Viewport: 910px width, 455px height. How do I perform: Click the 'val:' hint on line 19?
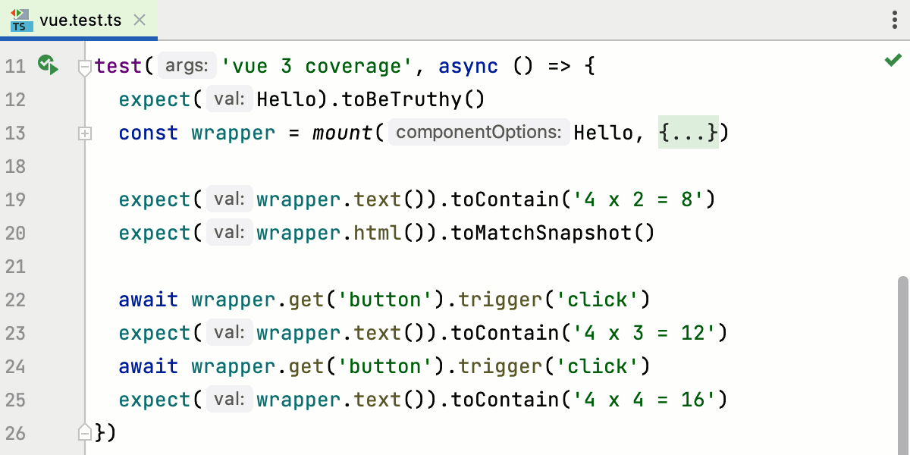pyautogui.click(x=229, y=199)
